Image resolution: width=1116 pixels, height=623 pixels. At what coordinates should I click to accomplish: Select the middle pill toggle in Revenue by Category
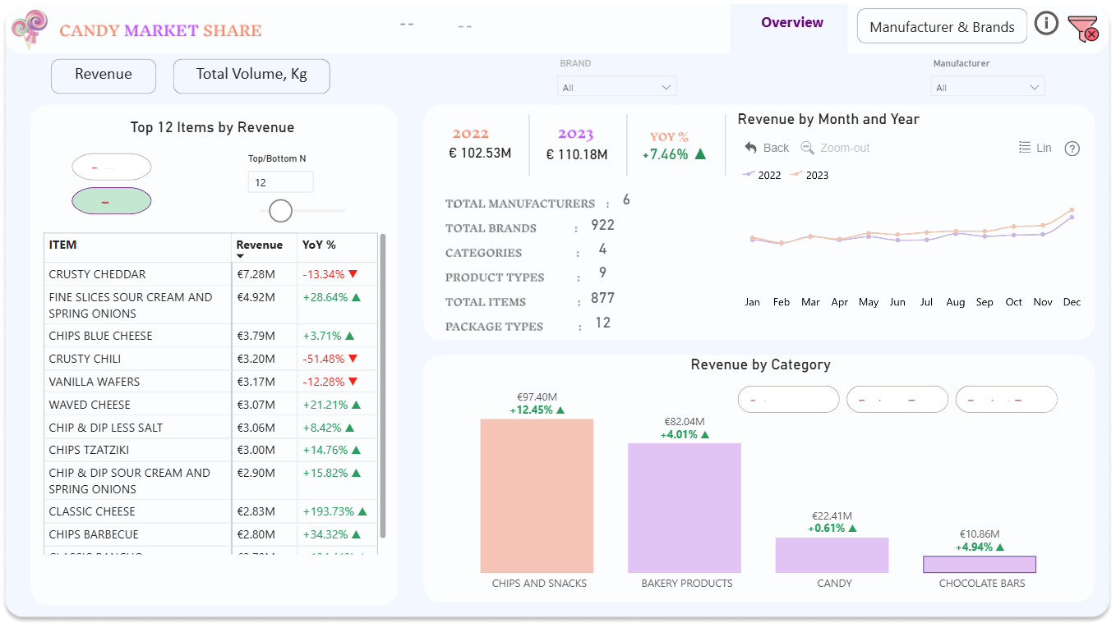[897, 400]
